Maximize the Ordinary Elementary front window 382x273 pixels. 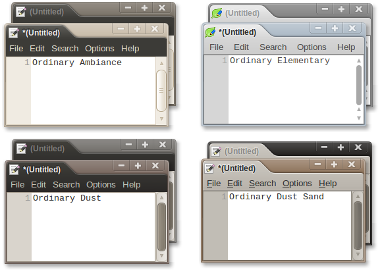(335, 28)
